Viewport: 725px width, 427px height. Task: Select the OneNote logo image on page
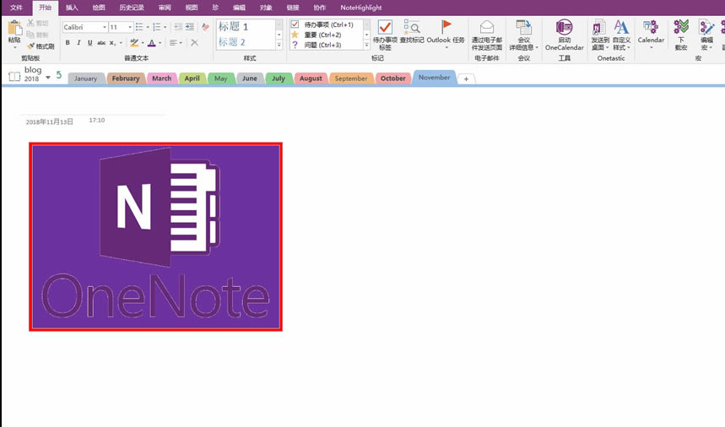tap(156, 236)
